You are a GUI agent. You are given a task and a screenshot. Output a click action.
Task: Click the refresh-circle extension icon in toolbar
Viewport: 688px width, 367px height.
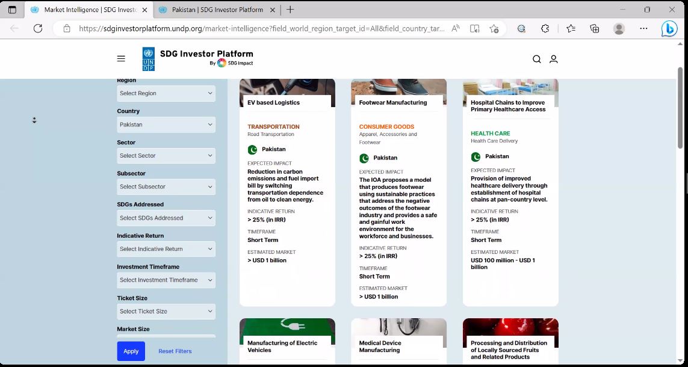(521, 28)
